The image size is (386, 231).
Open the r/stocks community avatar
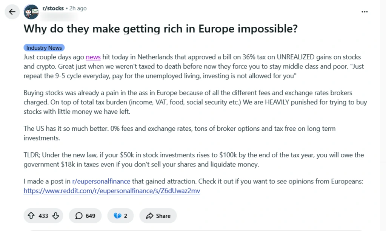click(x=31, y=12)
